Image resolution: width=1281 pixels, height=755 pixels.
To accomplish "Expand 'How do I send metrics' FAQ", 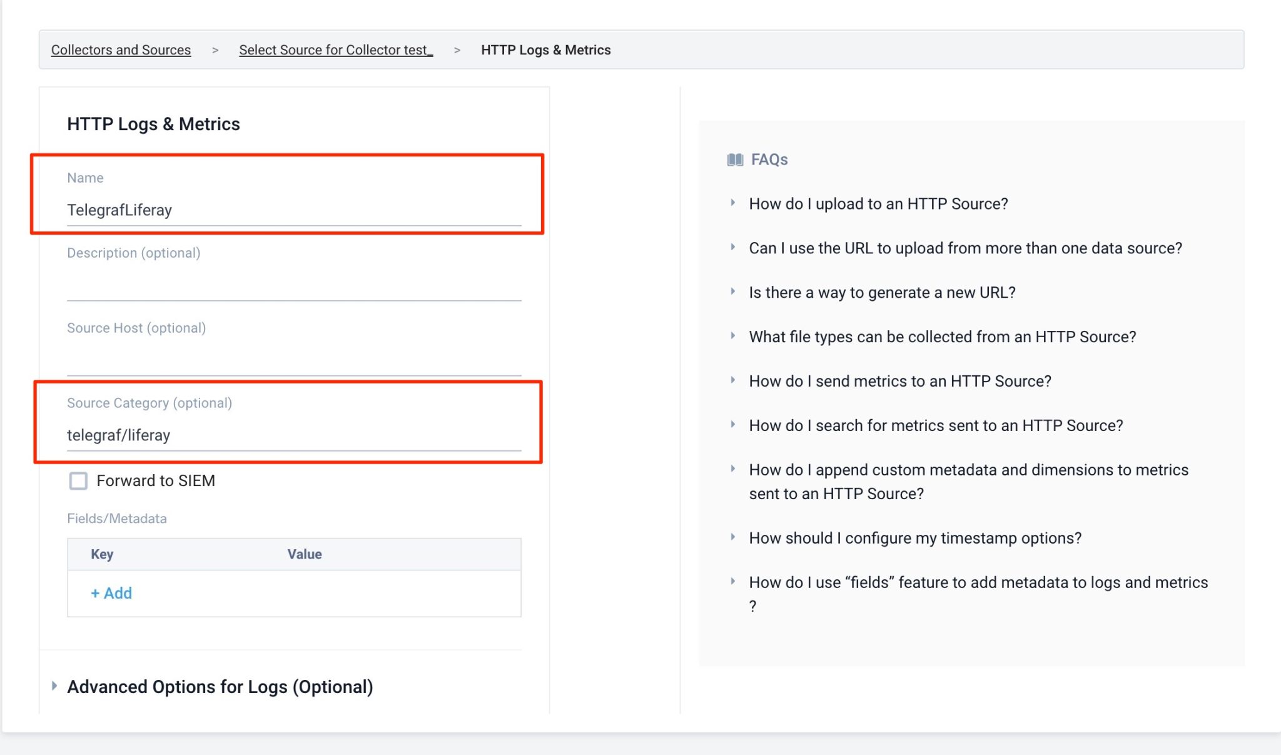I will [x=899, y=382].
